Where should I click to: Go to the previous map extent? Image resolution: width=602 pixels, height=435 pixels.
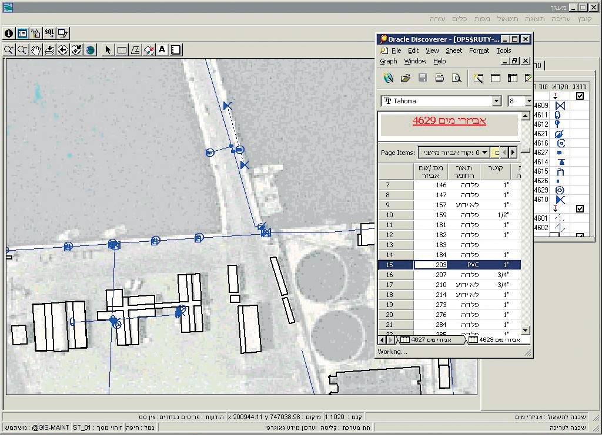tap(62, 50)
